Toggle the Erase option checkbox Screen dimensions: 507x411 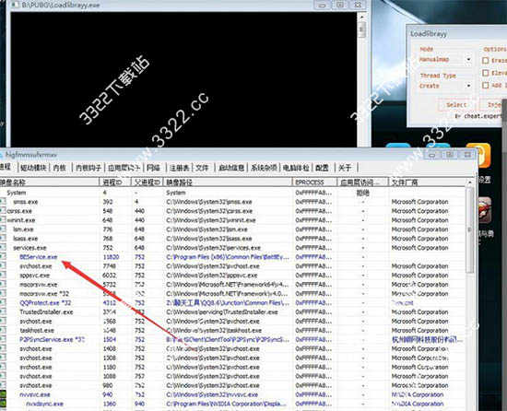(x=485, y=61)
